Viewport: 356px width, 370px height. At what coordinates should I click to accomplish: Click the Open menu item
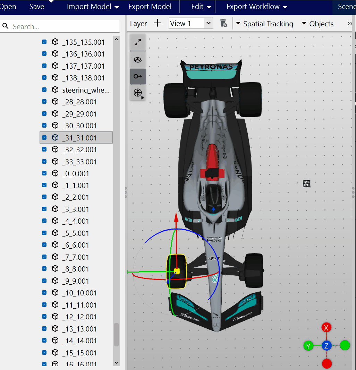click(x=8, y=6)
